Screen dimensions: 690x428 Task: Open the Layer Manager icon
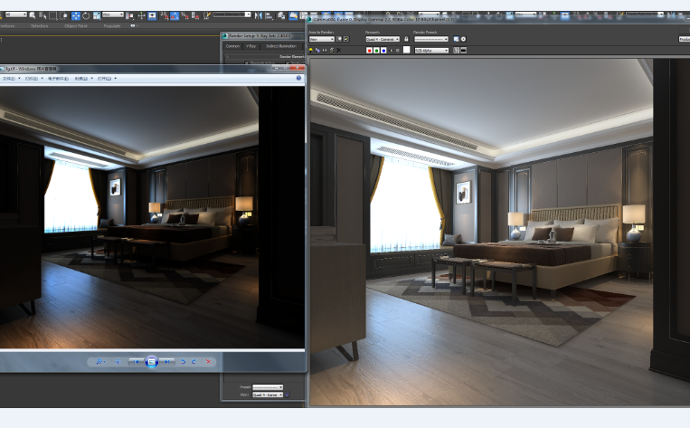(280, 16)
